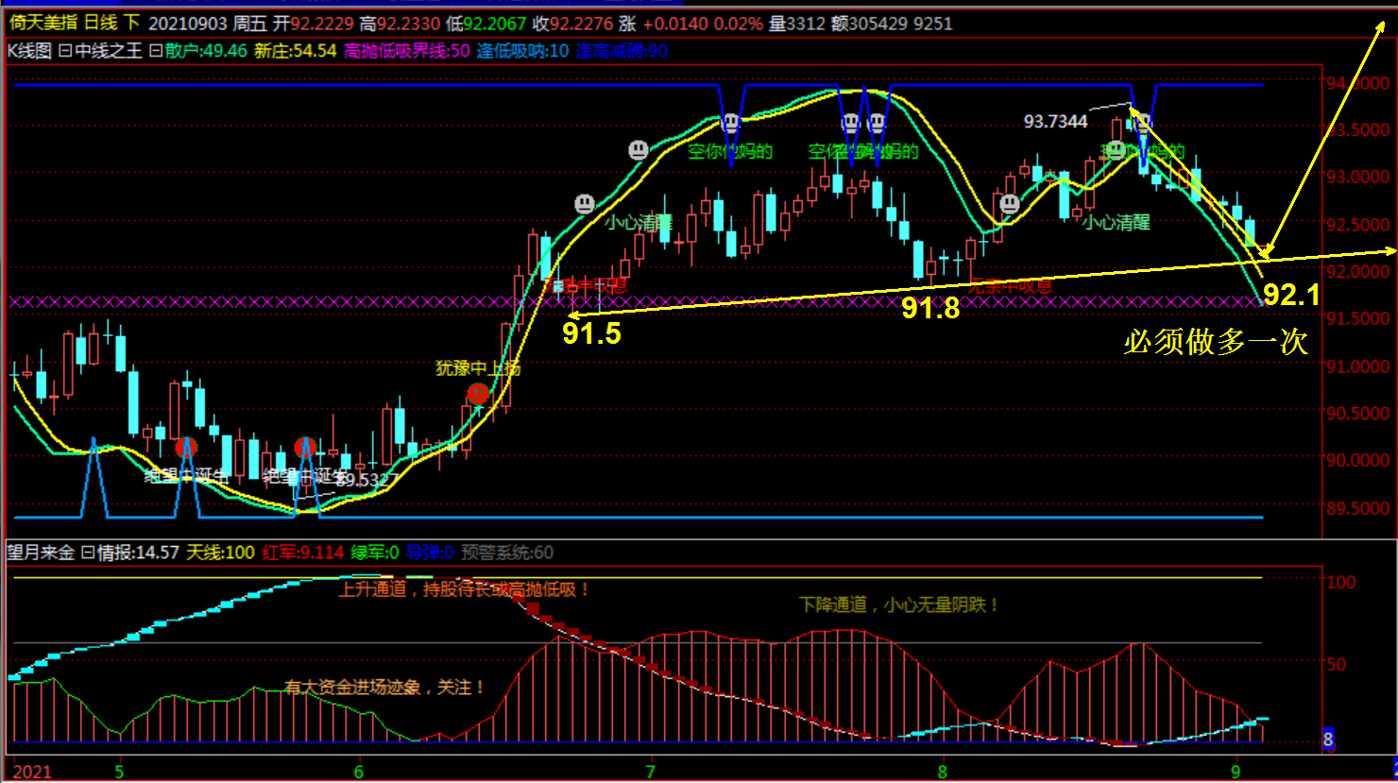Expand the K线图 chart type label
This screenshot has height=783, width=1398.
click(x=29, y=51)
